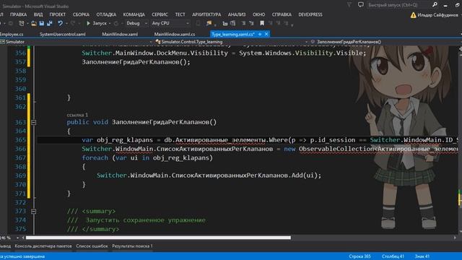Screen dimensions: 462x260
Task: Uncomment the selected lines
Action: click(251, 23)
